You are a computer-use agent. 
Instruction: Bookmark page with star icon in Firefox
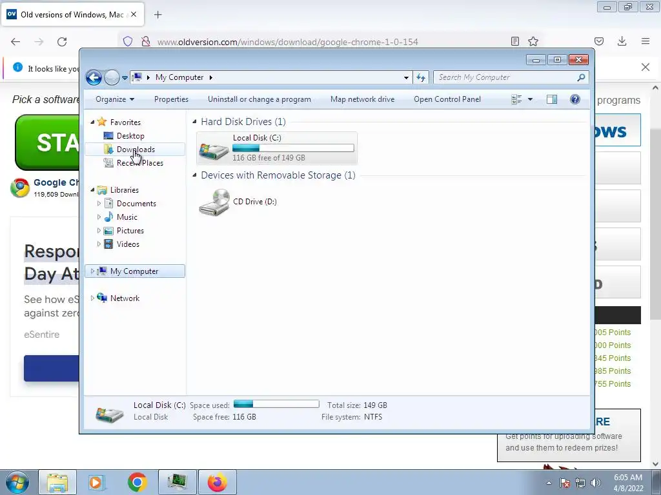pyautogui.click(x=533, y=41)
